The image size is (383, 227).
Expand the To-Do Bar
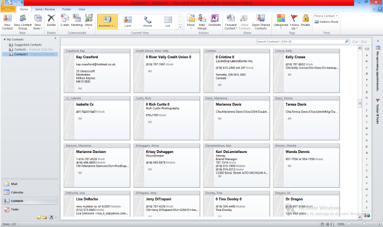(378, 41)
